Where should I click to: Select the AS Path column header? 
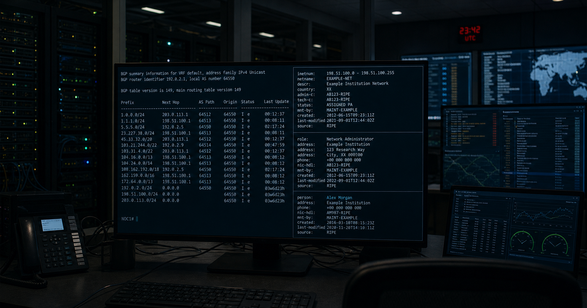[x=207, y=102]
